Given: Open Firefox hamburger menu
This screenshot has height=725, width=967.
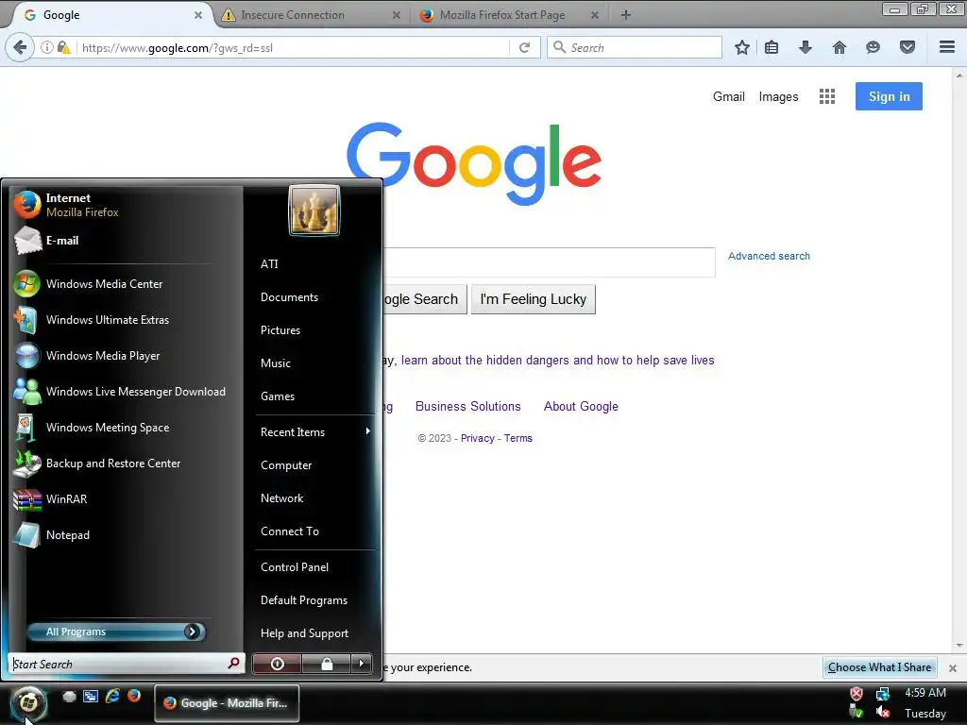Looking at the screenshot, I should tap(947, 47).
